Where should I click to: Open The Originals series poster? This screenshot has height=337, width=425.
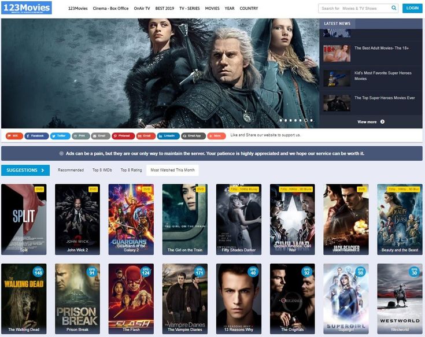point(293,298)
